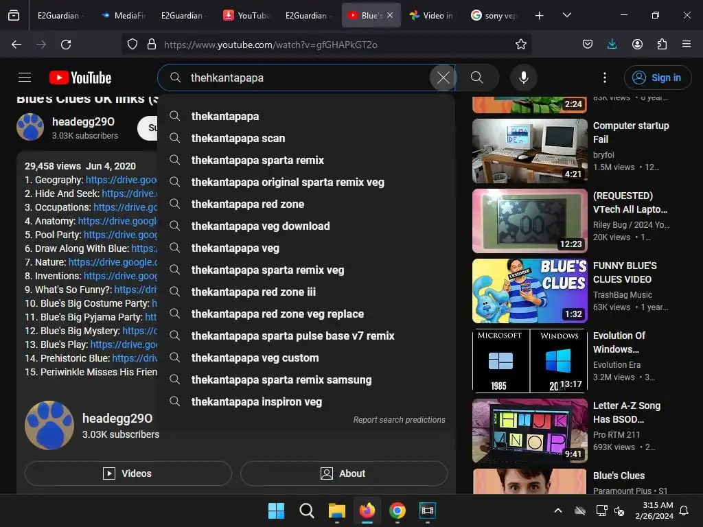Screen dimensions: 703x527
Task: Open FUNNY BLUE'S CLUES VIDEO thumbnail
Action: click(530, 290)
